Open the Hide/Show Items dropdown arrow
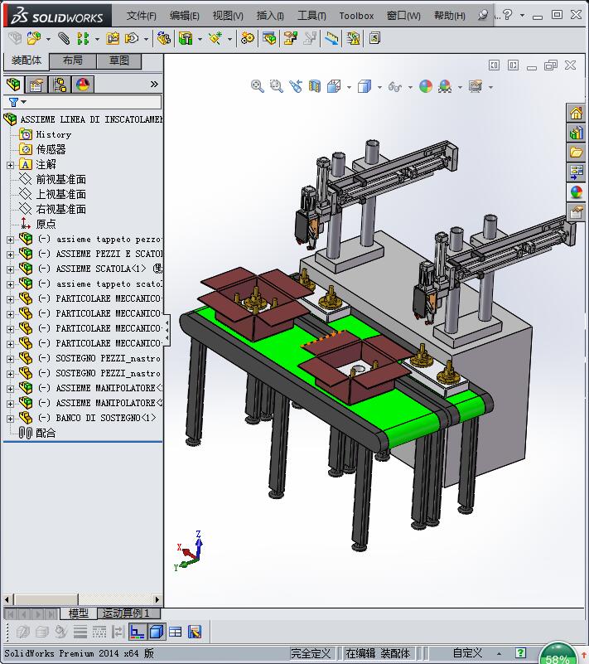Viewport: 589px width, 664px height. (x=410, y=87)
